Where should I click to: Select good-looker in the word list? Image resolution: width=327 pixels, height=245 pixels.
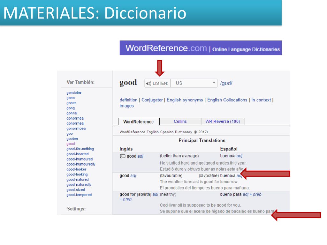[x=76, y=169]
